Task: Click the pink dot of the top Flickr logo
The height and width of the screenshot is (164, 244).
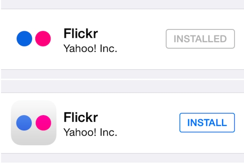Action: coord(43,39)
